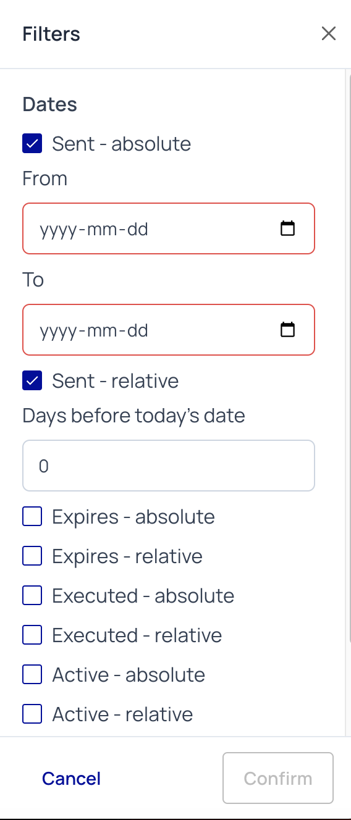Close the Filters panel with X icon
The width and height of the screenshot is (351, 820).
[x=329, y=33]
